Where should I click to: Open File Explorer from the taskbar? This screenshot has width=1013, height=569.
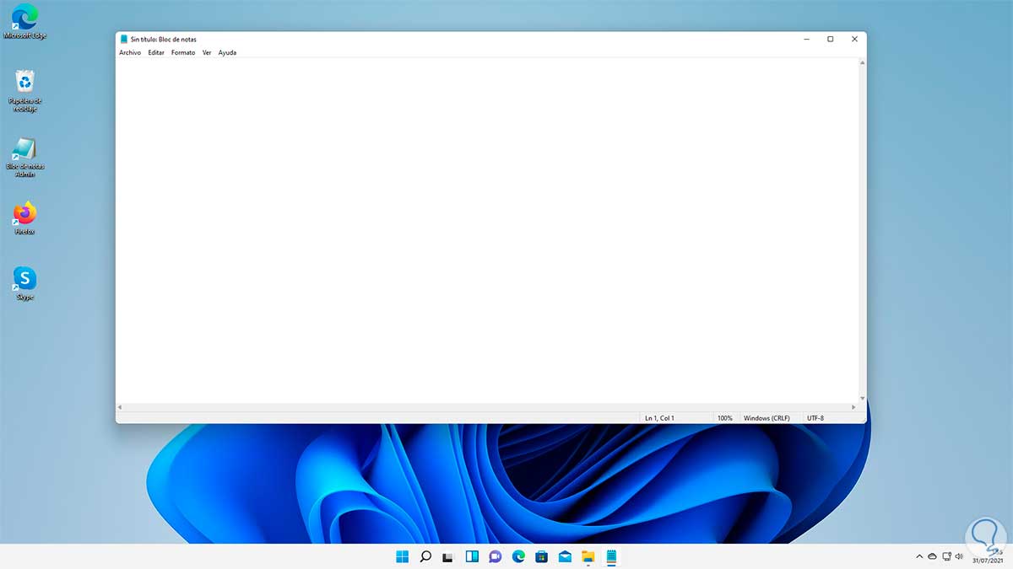[x=588, y=556]
